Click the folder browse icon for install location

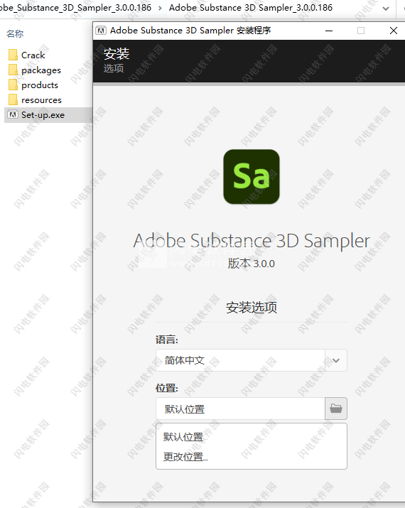click(x=336, y=409)
